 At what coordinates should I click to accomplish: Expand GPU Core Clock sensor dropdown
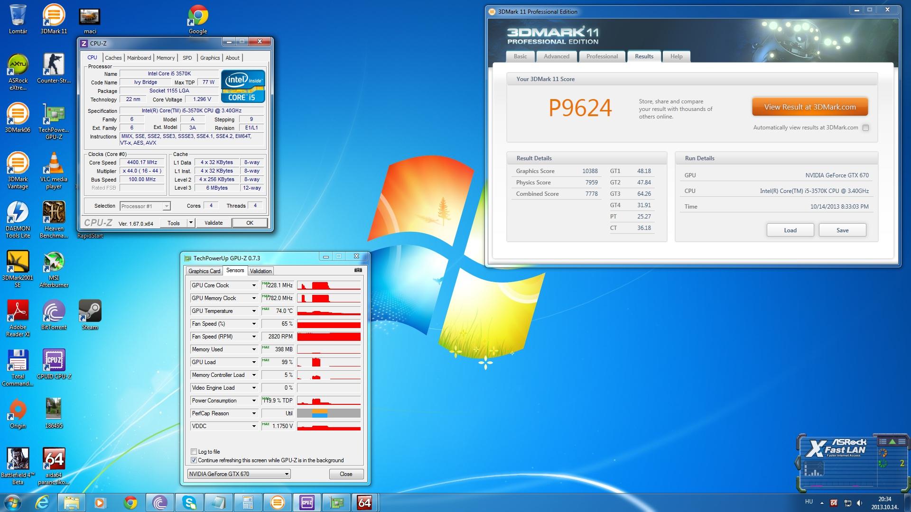tap(254, 285)
